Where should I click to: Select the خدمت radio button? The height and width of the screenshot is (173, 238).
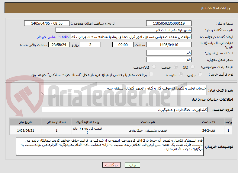point(175,67)
